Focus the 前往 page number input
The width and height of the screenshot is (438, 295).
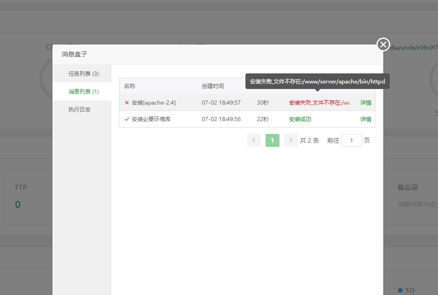click(352, 140)
